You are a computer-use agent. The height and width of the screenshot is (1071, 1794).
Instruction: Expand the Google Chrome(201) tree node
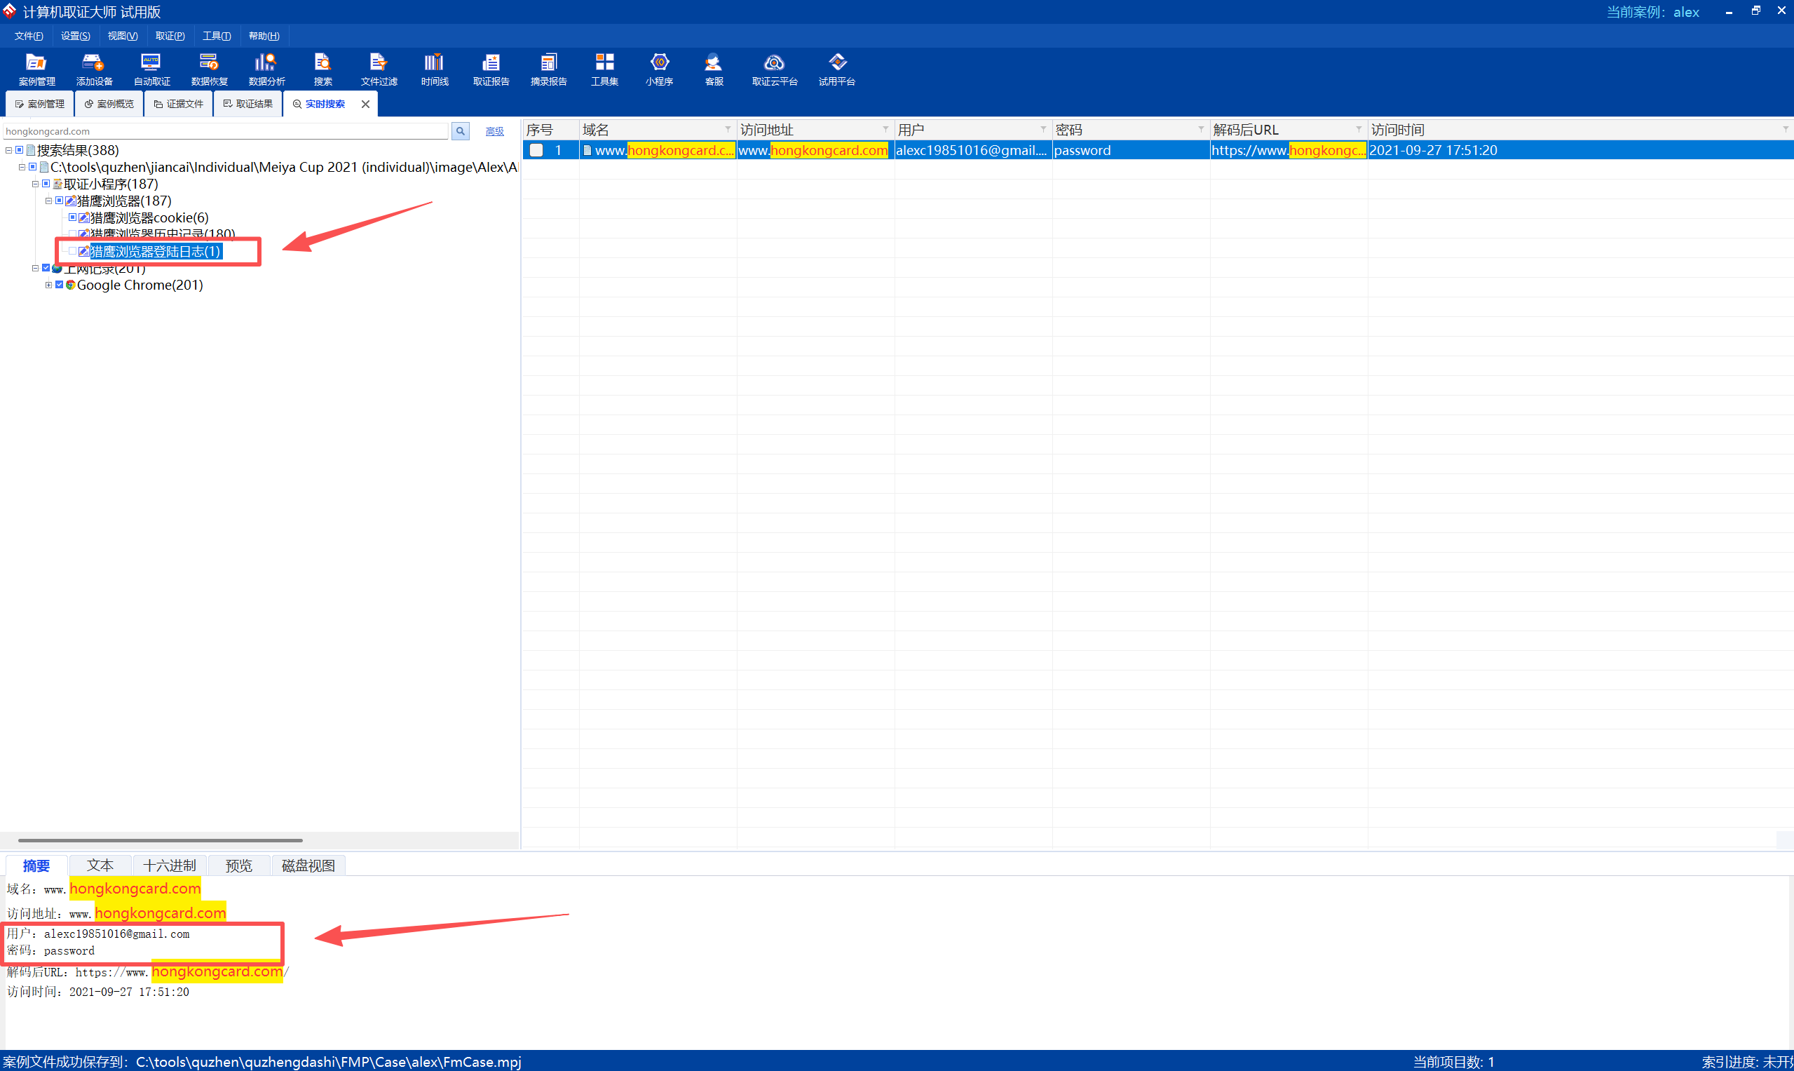48,285
